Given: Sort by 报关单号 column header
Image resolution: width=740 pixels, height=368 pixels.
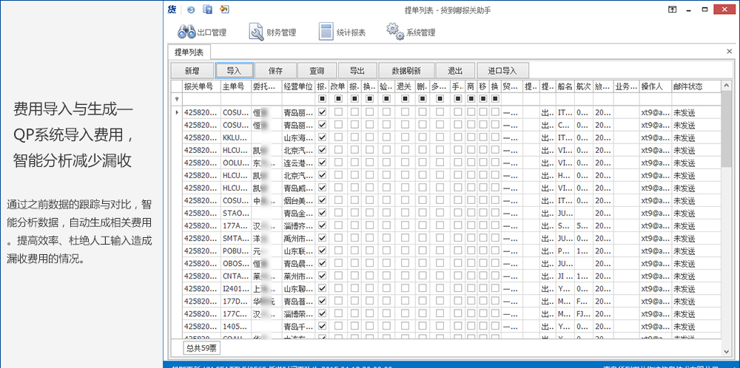Looking at the screenshot, I should (x=201, y=86).
